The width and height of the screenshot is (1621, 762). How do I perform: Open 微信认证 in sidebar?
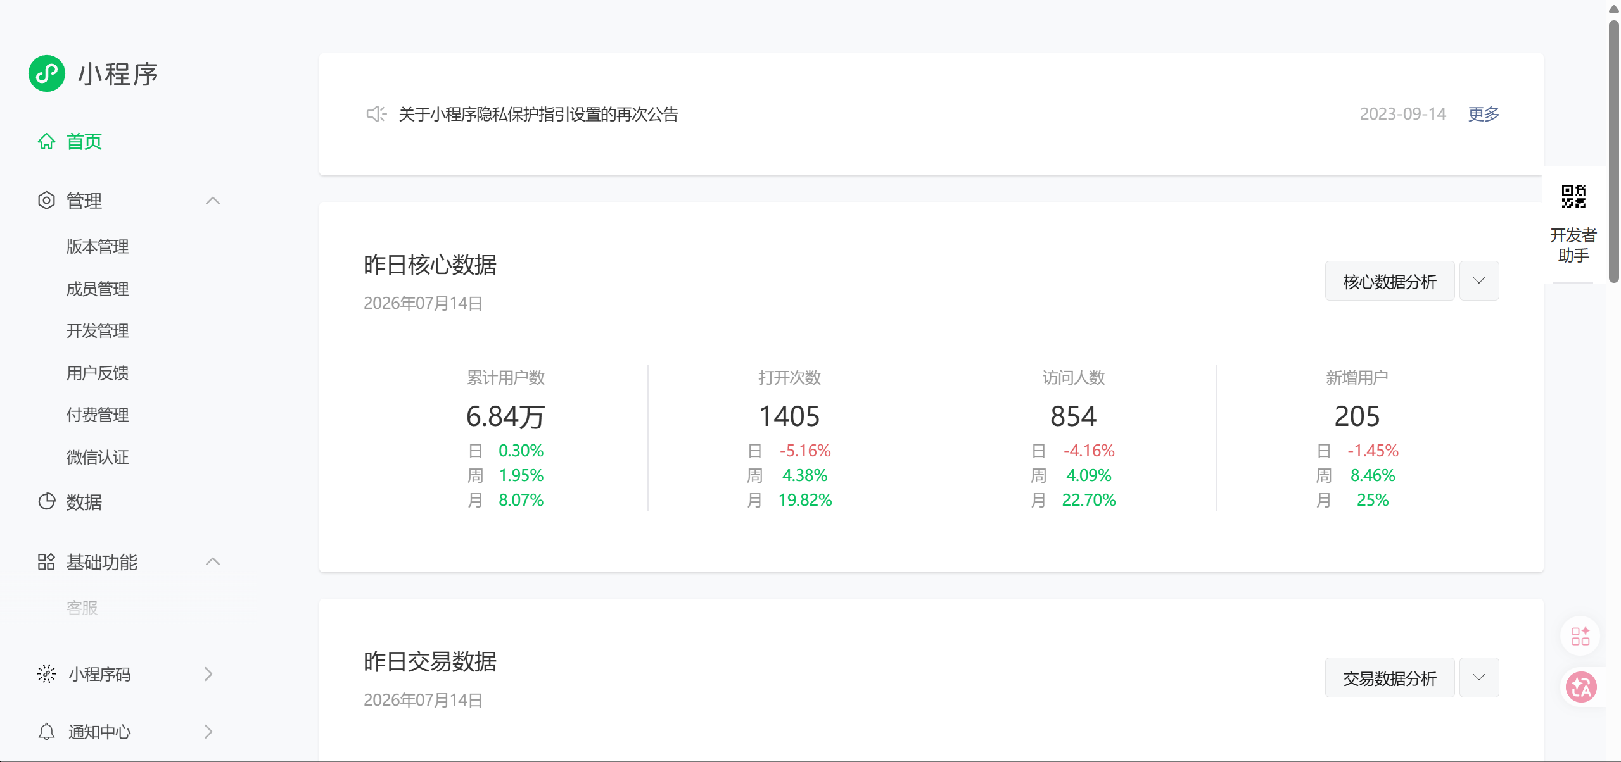point(98,457)
